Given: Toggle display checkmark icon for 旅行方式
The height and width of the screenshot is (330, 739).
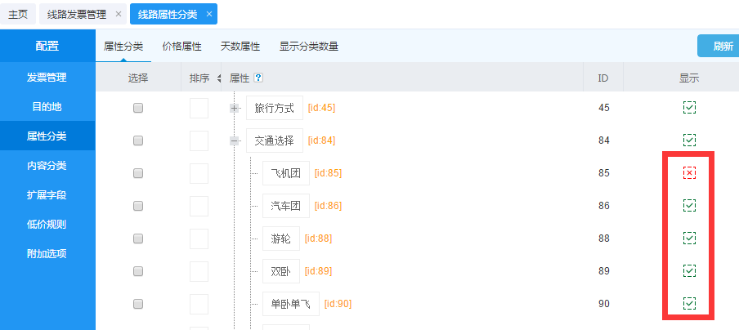Looking at the screenshot, I should 689,108.
